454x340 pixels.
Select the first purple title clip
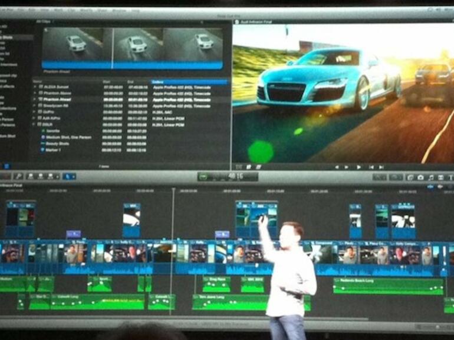pos(74,234)
